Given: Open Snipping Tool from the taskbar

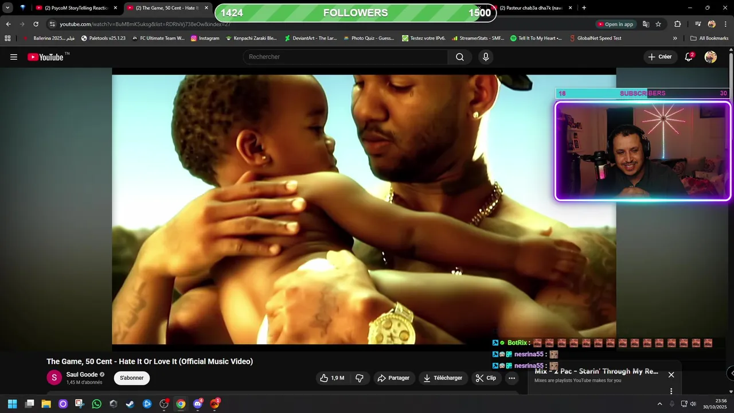Looking at the screenshot, I should coord(79,404).
